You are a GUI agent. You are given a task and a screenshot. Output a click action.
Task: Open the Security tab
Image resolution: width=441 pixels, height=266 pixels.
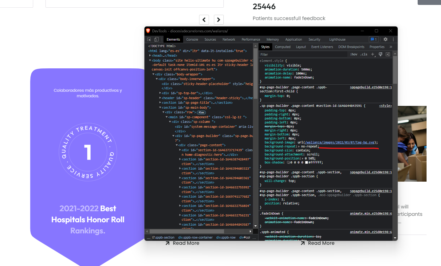coord(314,39)
